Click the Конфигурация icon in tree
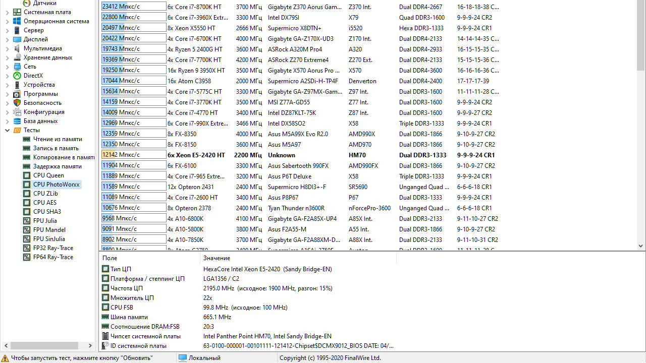 pyautogui.click(x=17, y=112)
